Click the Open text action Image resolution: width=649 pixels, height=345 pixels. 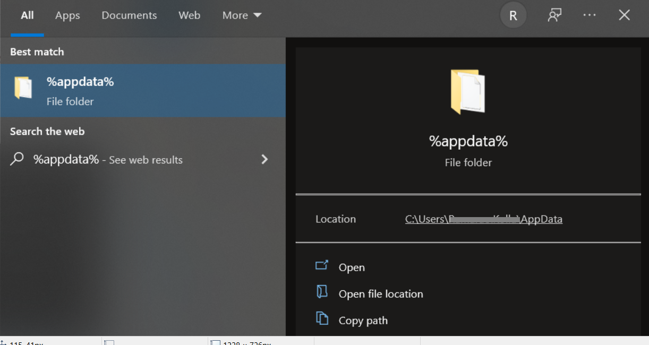352,267
